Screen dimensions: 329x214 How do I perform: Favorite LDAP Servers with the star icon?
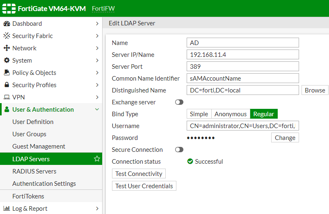tap(97, 159)
